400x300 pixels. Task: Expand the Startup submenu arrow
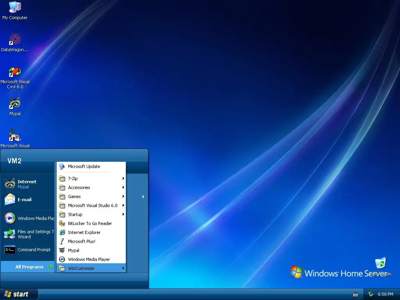123,214
